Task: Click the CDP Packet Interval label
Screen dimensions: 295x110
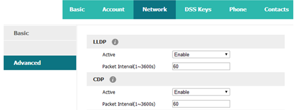Action: (129, 104)
